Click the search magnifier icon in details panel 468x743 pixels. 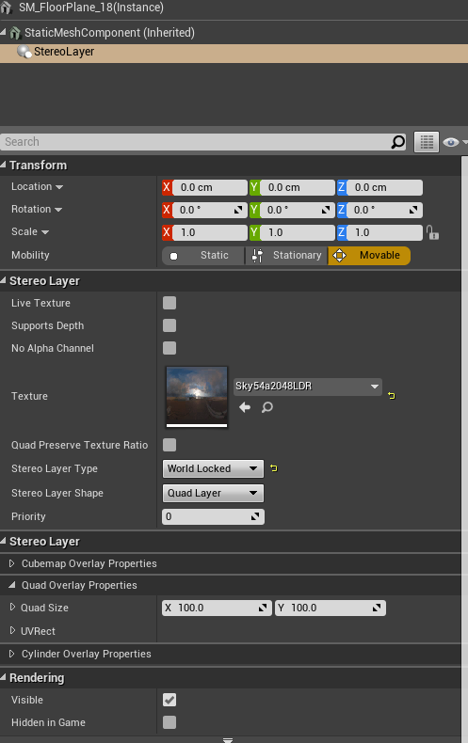tap(397, 142)
